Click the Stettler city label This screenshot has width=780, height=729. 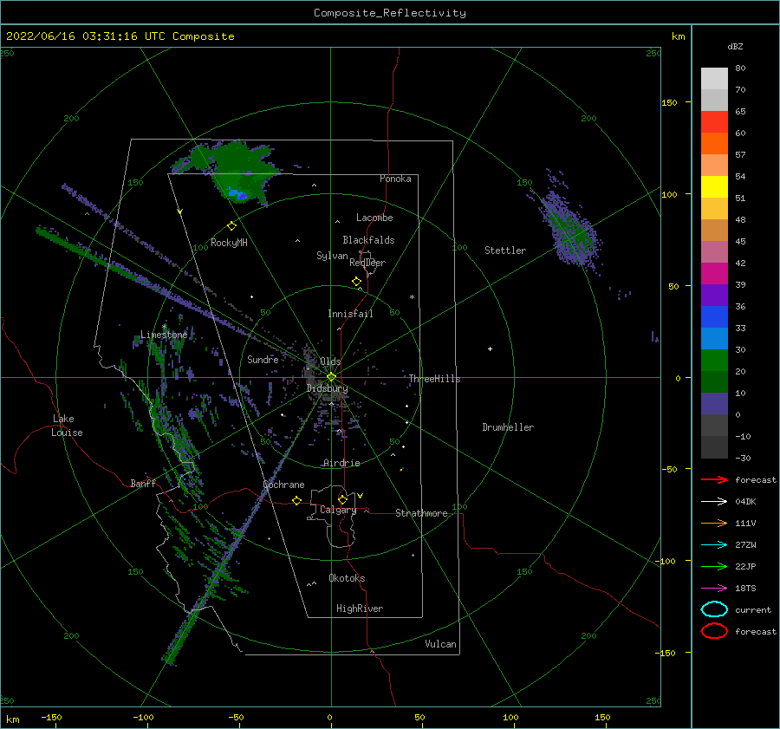coord(505,251)
